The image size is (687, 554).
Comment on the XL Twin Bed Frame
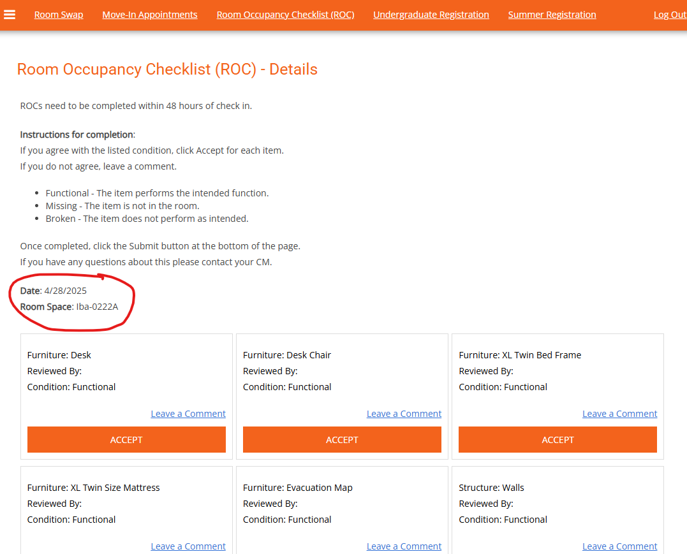[619, 414]
